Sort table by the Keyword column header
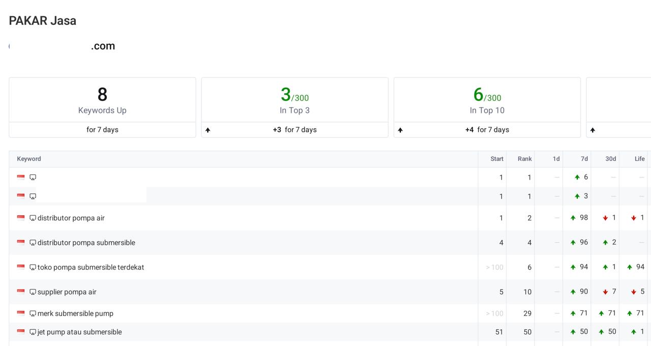 pos(29,159)
